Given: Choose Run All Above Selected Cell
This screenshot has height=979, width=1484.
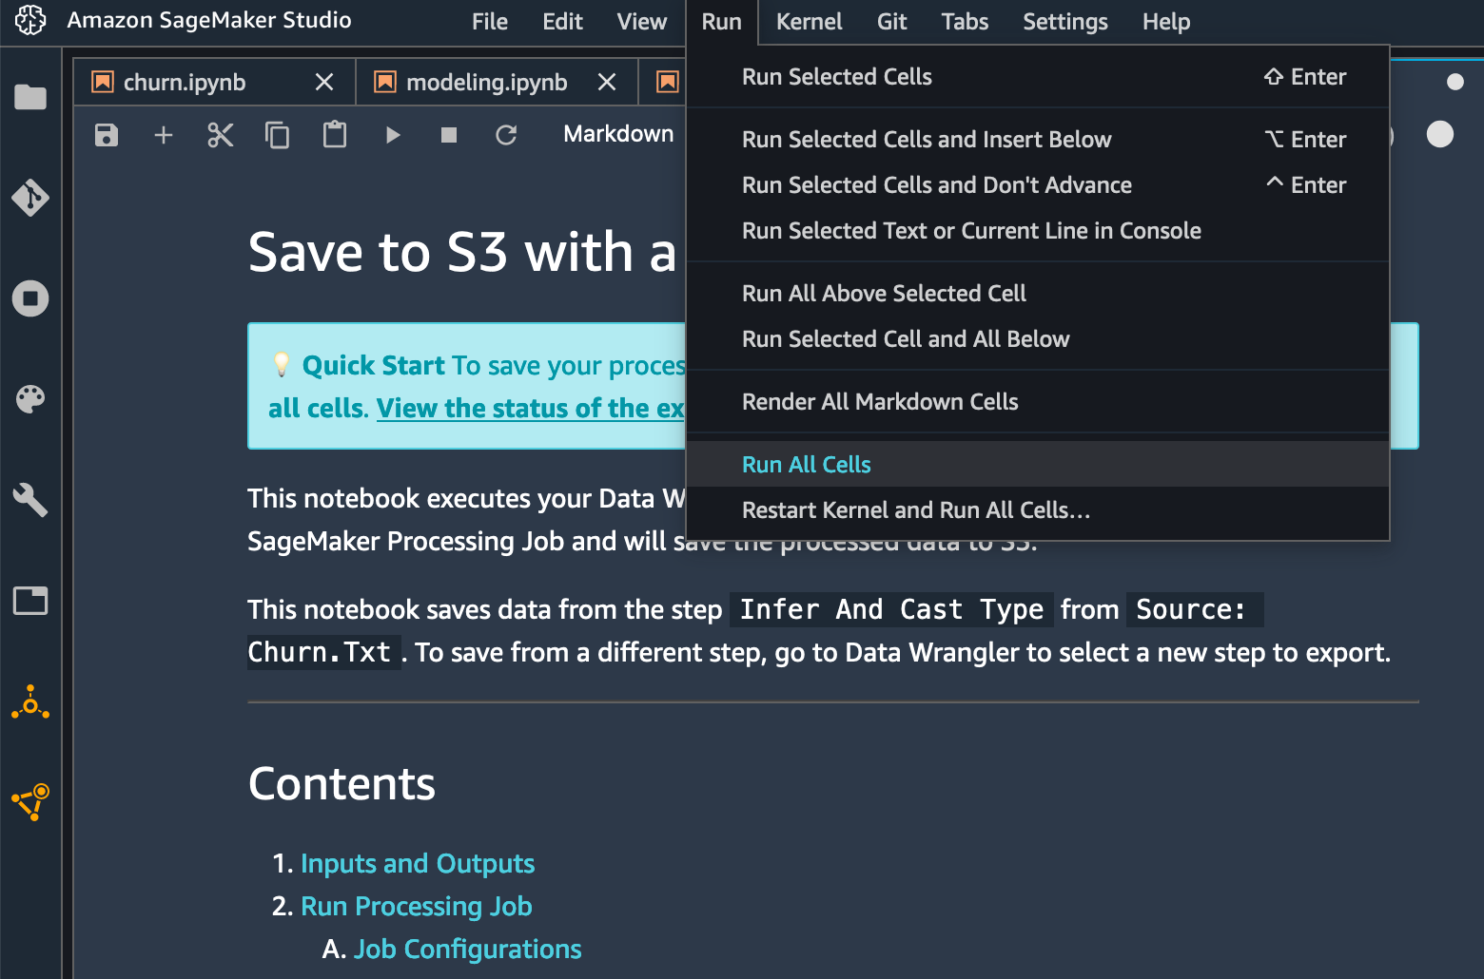Looking at the screenshot, I should tap(1038, 294).
